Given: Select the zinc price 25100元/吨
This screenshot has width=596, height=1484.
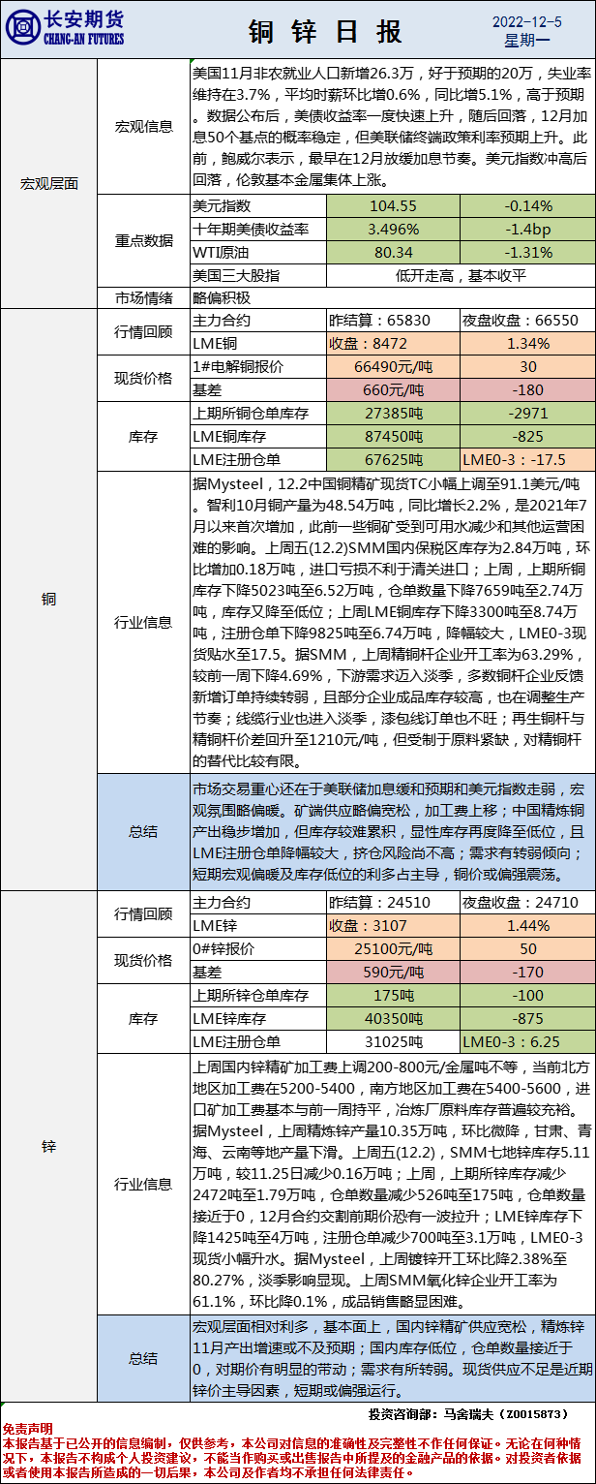Looking at the screenshot, I should coord(393,948).
